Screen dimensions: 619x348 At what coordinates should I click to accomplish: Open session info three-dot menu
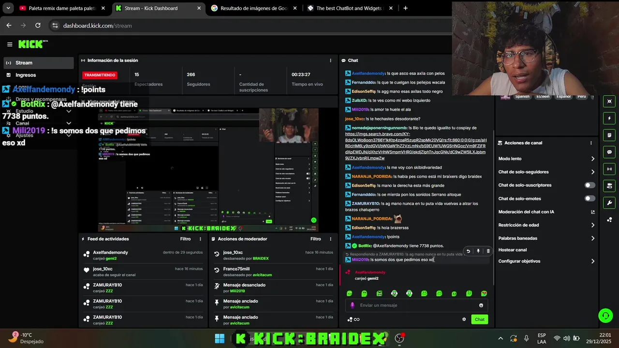tap(331, 60)
